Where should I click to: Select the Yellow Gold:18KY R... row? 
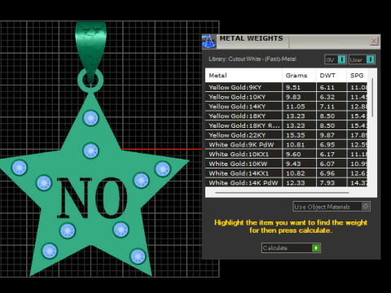click(x=286, y=125)
